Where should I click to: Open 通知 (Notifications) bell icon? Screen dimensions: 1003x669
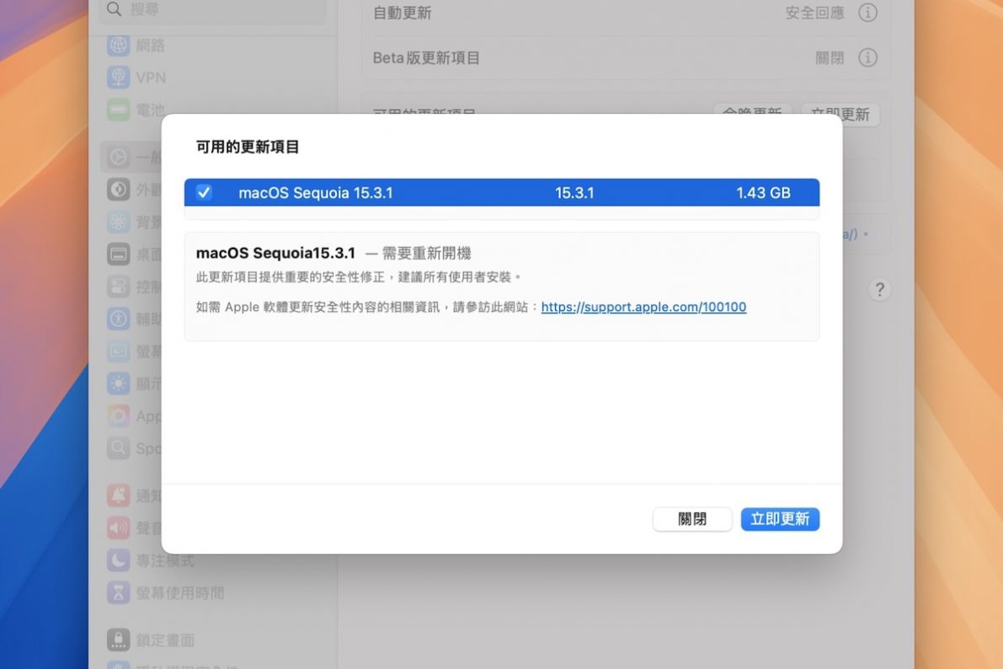[119, 496]
